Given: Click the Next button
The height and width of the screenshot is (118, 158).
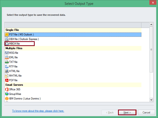Looking at the screenshot, I should coord(127,112).
